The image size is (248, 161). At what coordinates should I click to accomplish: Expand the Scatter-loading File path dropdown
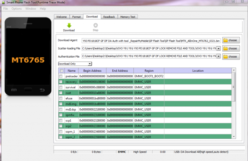point(219,48)
